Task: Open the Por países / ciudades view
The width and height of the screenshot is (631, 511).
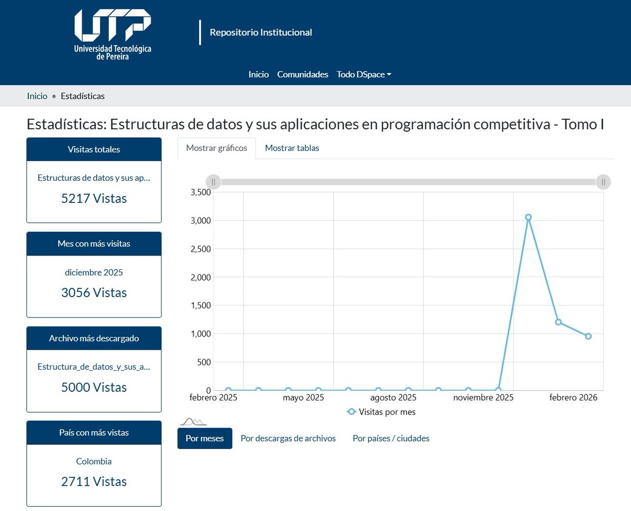Action: pyautogui.click(x=391, y=438)
